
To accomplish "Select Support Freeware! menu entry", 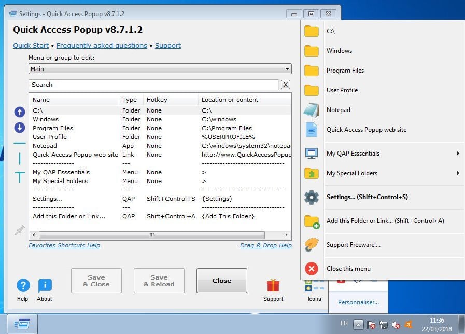I will click(353, 245).
